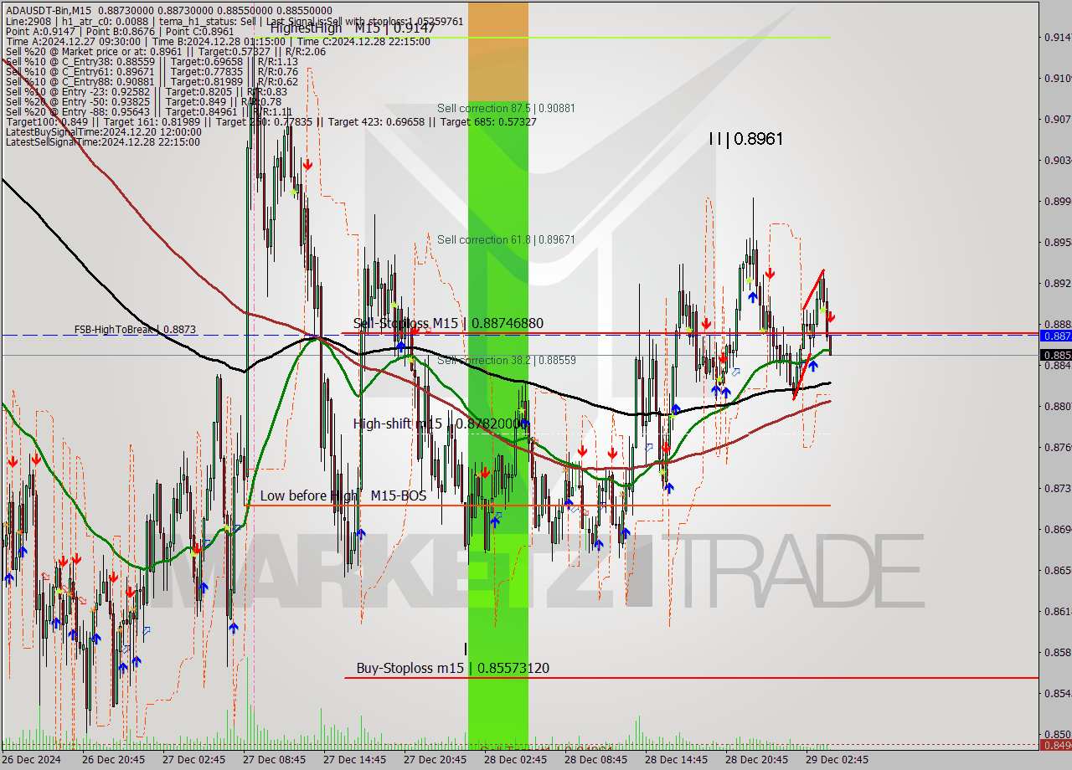Click the 0.892 price axis label
This screenshot has height=770, width=1072.
pyautogui.click(x=1057, y=283)
